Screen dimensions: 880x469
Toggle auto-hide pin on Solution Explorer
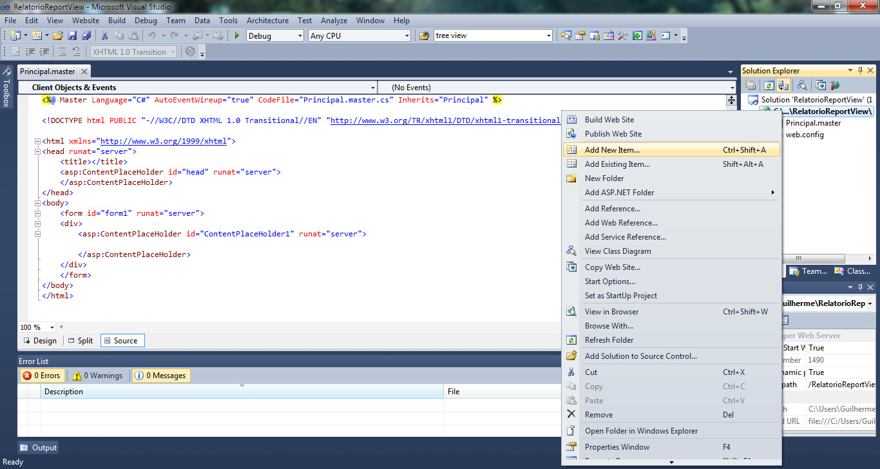click(860, 71)
